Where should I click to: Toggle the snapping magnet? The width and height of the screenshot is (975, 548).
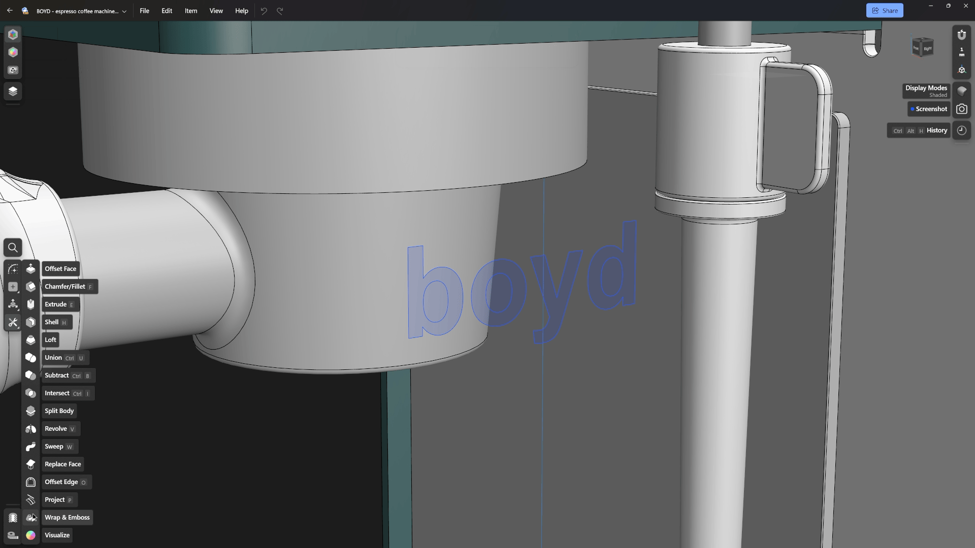pos(962,35)
